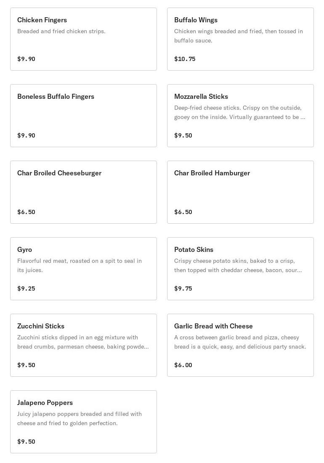The width and height of the screenshot is (324, 463).
Task: Choose the Char Broiled Cheeseburger
Action: (x=83, y=192)
